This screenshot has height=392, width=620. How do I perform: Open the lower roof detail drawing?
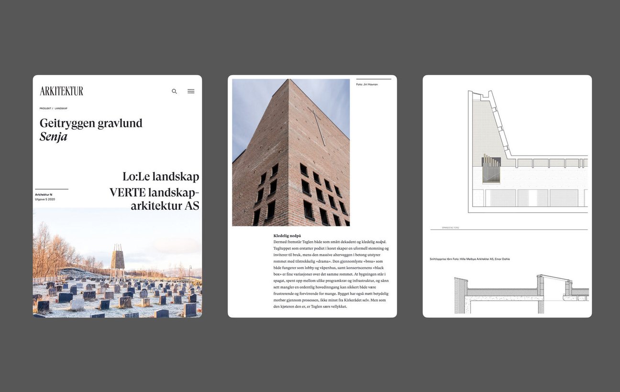pos(520,294)
